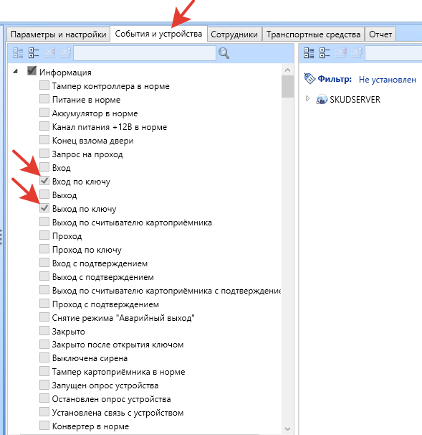This screenshot has height=435, width=422.
Task: Click the 'Не установлен' filter link
Action: click(x=387, y=80)
